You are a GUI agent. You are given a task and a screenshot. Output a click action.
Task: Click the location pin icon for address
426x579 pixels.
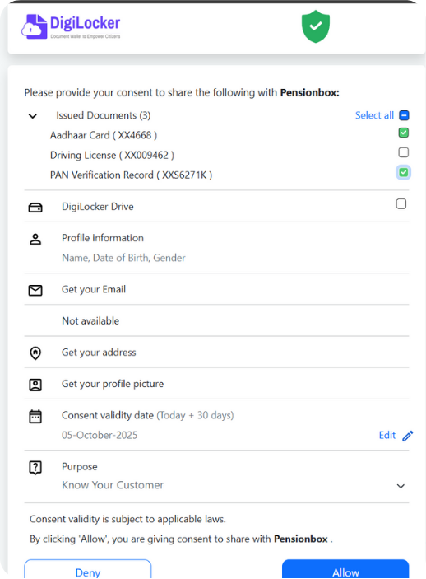(x=35, y=353)
